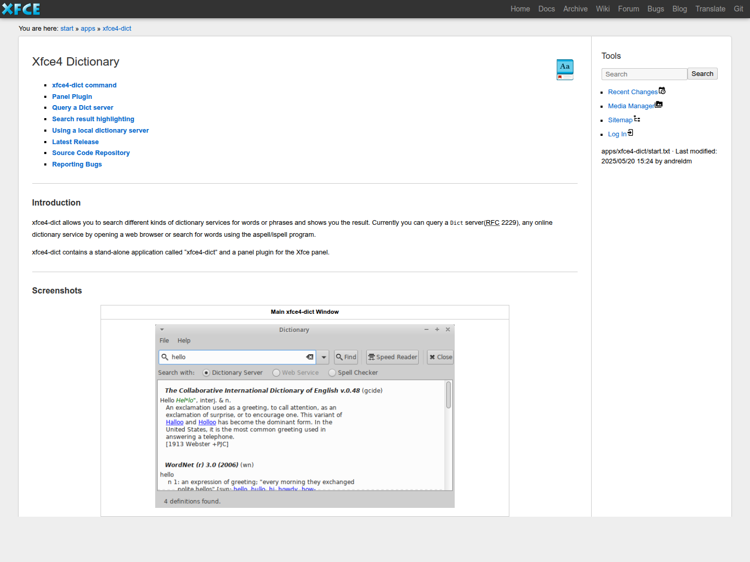Image resolution: width=750 pixels, height=562 pixels.
Task: Open the Recent Changes link
Action: click(x=633, y=92)
